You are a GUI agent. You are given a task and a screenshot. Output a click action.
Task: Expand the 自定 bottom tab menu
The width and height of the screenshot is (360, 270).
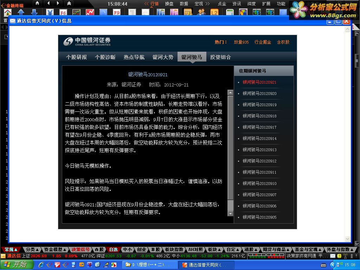click(x=233, y=250)
